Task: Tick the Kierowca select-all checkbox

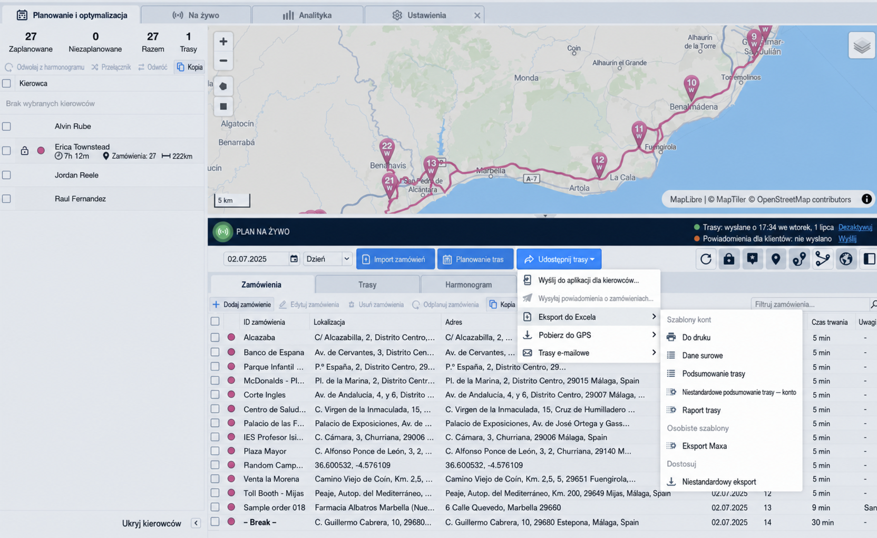Action: tap(6, 83)
